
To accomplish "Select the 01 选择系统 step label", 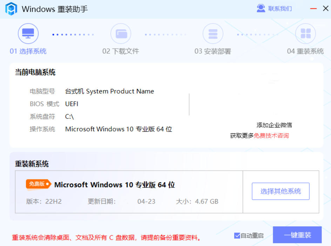I will tap(28, 51).
